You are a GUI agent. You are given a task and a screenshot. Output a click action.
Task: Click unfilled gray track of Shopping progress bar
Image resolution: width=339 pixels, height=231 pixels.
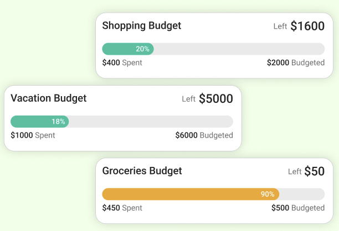pos(238,49)
